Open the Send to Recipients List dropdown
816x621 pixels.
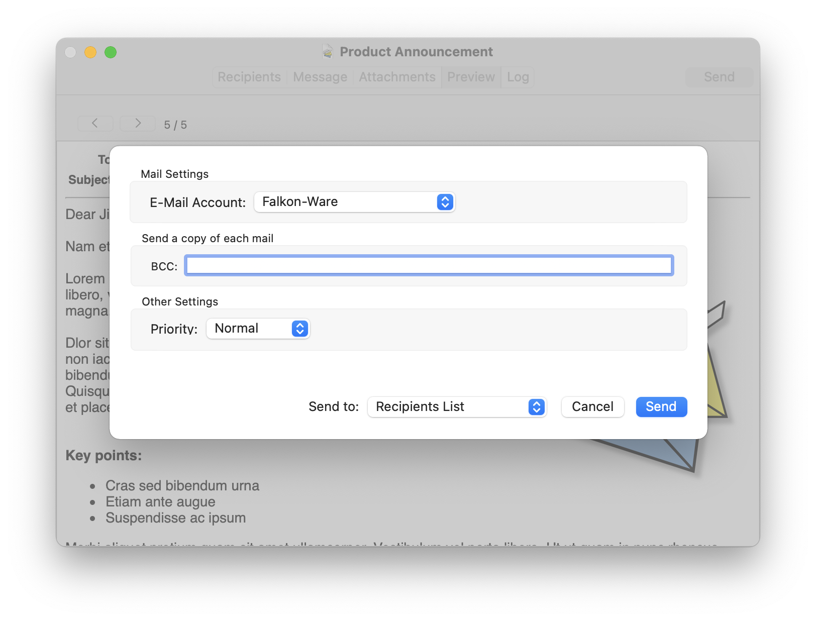(x=457, y=407)
